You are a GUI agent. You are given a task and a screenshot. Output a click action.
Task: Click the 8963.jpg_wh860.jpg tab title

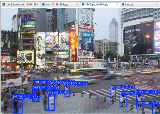tap(97, 5)
